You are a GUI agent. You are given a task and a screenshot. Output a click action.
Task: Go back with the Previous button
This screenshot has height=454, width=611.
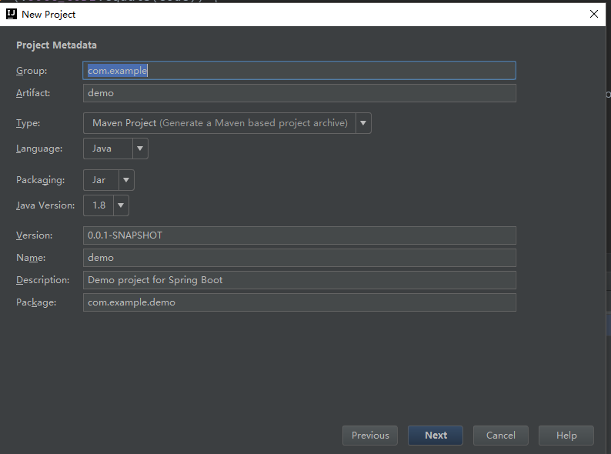pyautogui.click(x=370, y=436)
